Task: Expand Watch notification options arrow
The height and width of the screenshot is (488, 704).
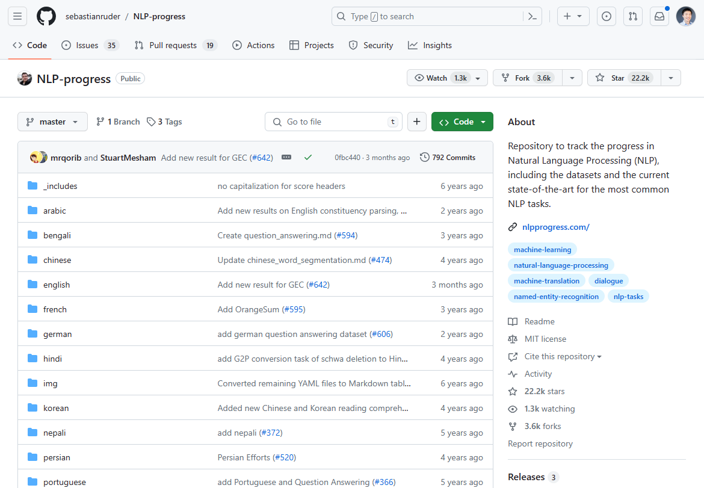Action: pos(478,78)
